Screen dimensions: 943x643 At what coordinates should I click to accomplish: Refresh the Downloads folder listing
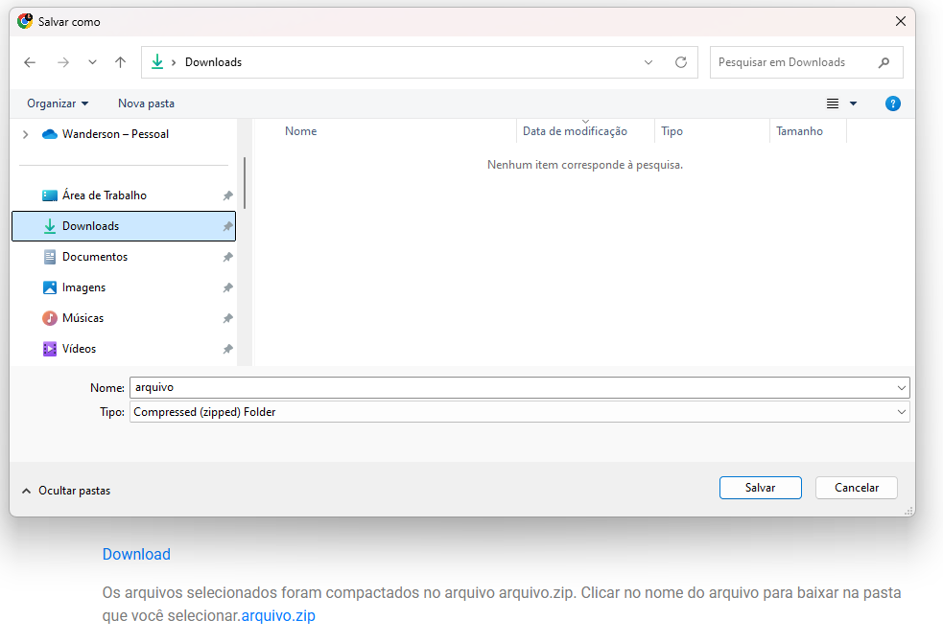(x=681, y=62)
